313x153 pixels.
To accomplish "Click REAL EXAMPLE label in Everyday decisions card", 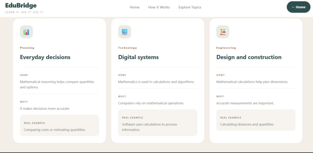I will (34, 123).
